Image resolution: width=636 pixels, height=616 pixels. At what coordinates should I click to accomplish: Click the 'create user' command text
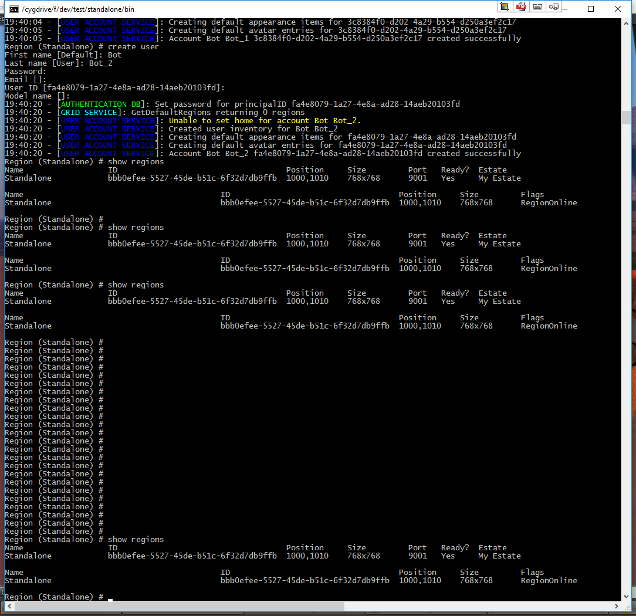pyautogui.click(x=133, y=46)
